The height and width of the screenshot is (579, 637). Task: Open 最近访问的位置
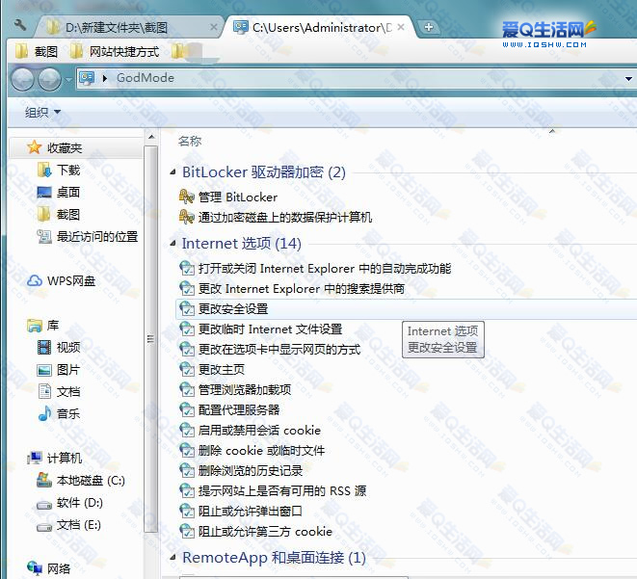coord(88,236)
